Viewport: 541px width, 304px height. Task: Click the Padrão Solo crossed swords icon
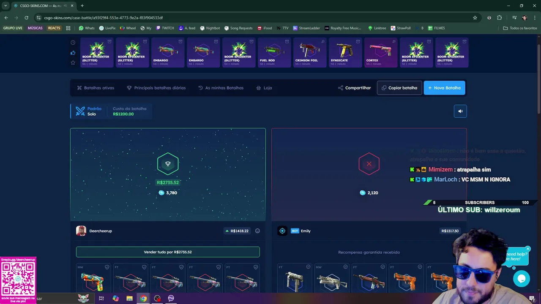coord(80,111)
